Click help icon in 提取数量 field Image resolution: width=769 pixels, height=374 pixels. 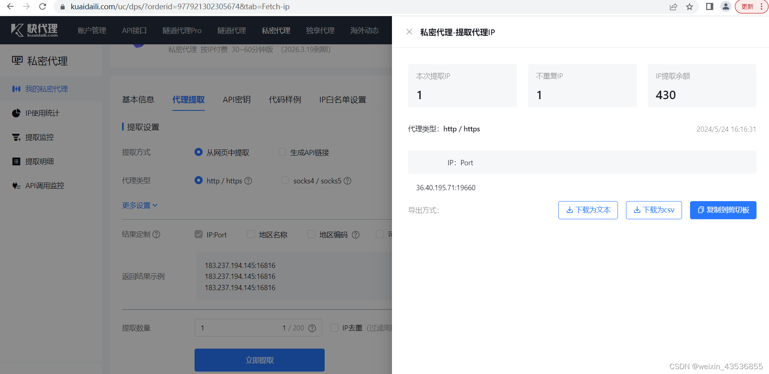coord(312,328)
